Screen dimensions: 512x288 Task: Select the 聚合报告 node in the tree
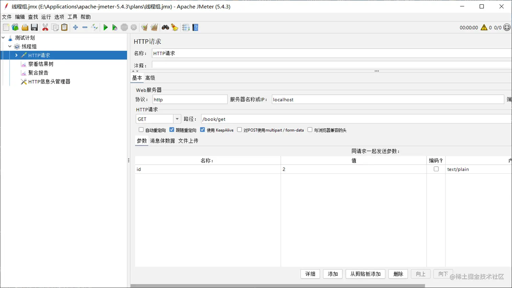[x=38, y=73]
